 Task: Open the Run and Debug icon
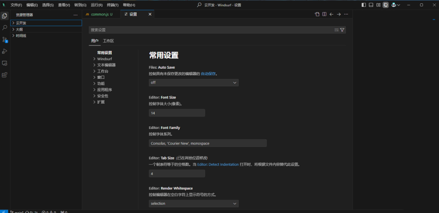(5, 51)
